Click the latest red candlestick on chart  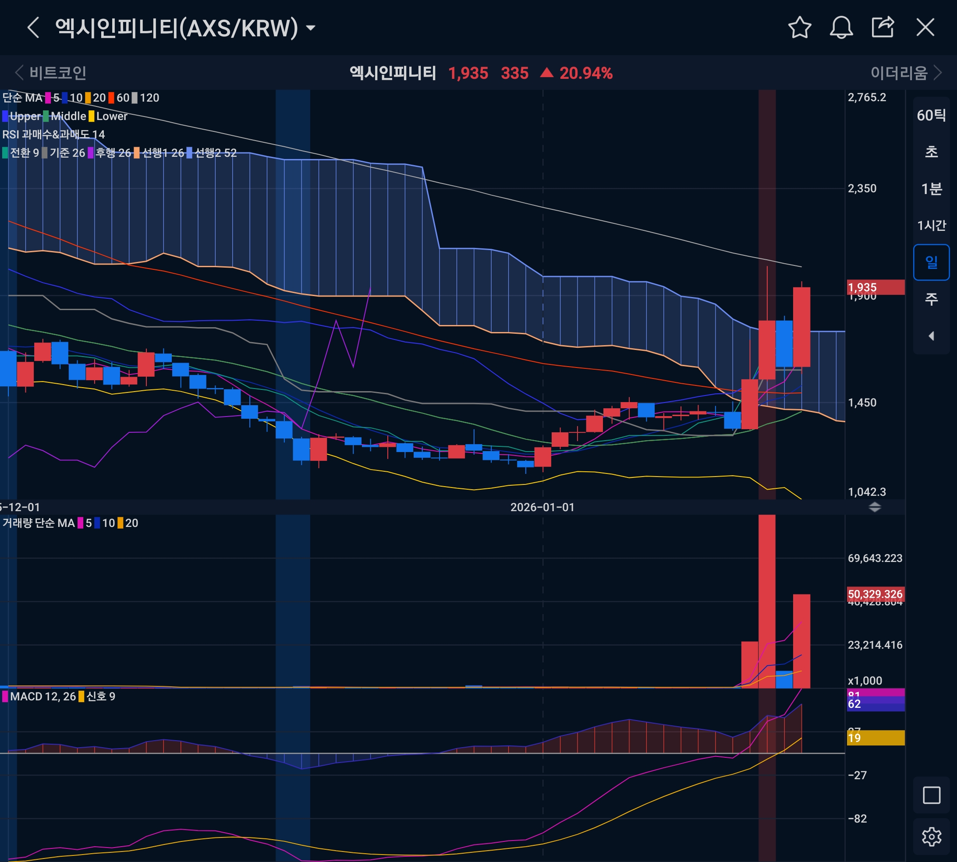(x=801, y=327)
